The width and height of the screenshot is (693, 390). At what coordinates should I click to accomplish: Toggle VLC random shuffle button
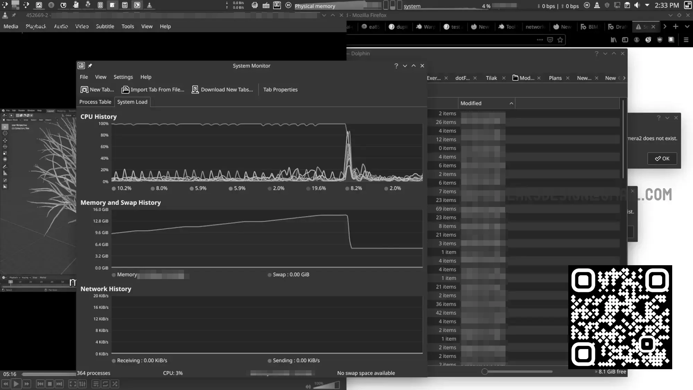[115, 384]
